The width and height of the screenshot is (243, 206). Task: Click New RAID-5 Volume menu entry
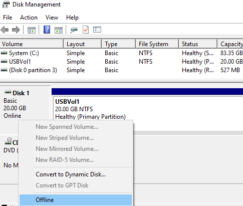(76, 160)
